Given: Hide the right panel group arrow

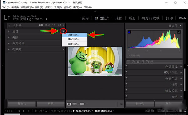Looking at the screenshot, I should [187, 65].
